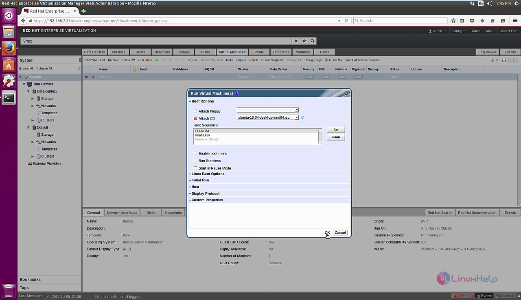Uncheck the Attach CD checkbox
This screenshot has height=300, width=521.
tap(195, 118)
